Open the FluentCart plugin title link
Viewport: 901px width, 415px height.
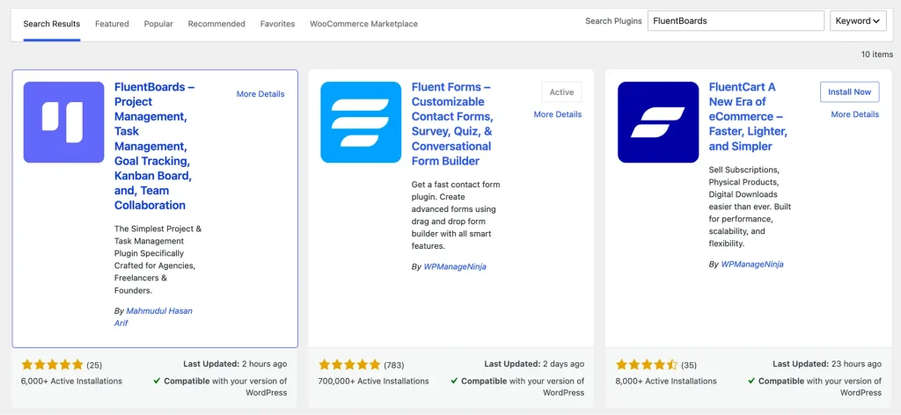pyautogui.click(x=748, y=117)
